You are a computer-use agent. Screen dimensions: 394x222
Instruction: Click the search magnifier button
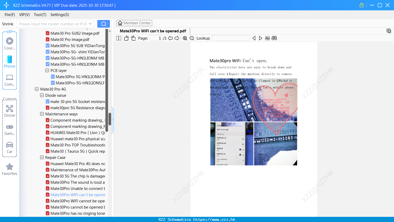(103, 24)
